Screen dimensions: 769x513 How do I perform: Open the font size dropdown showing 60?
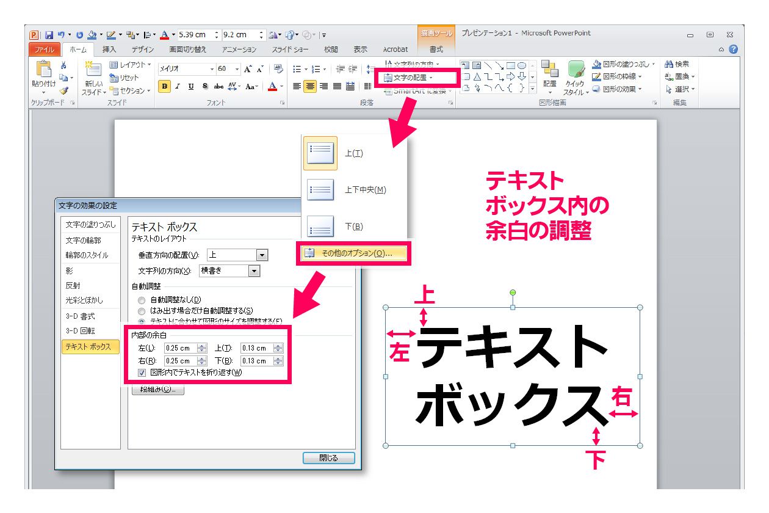click(237, 69)
